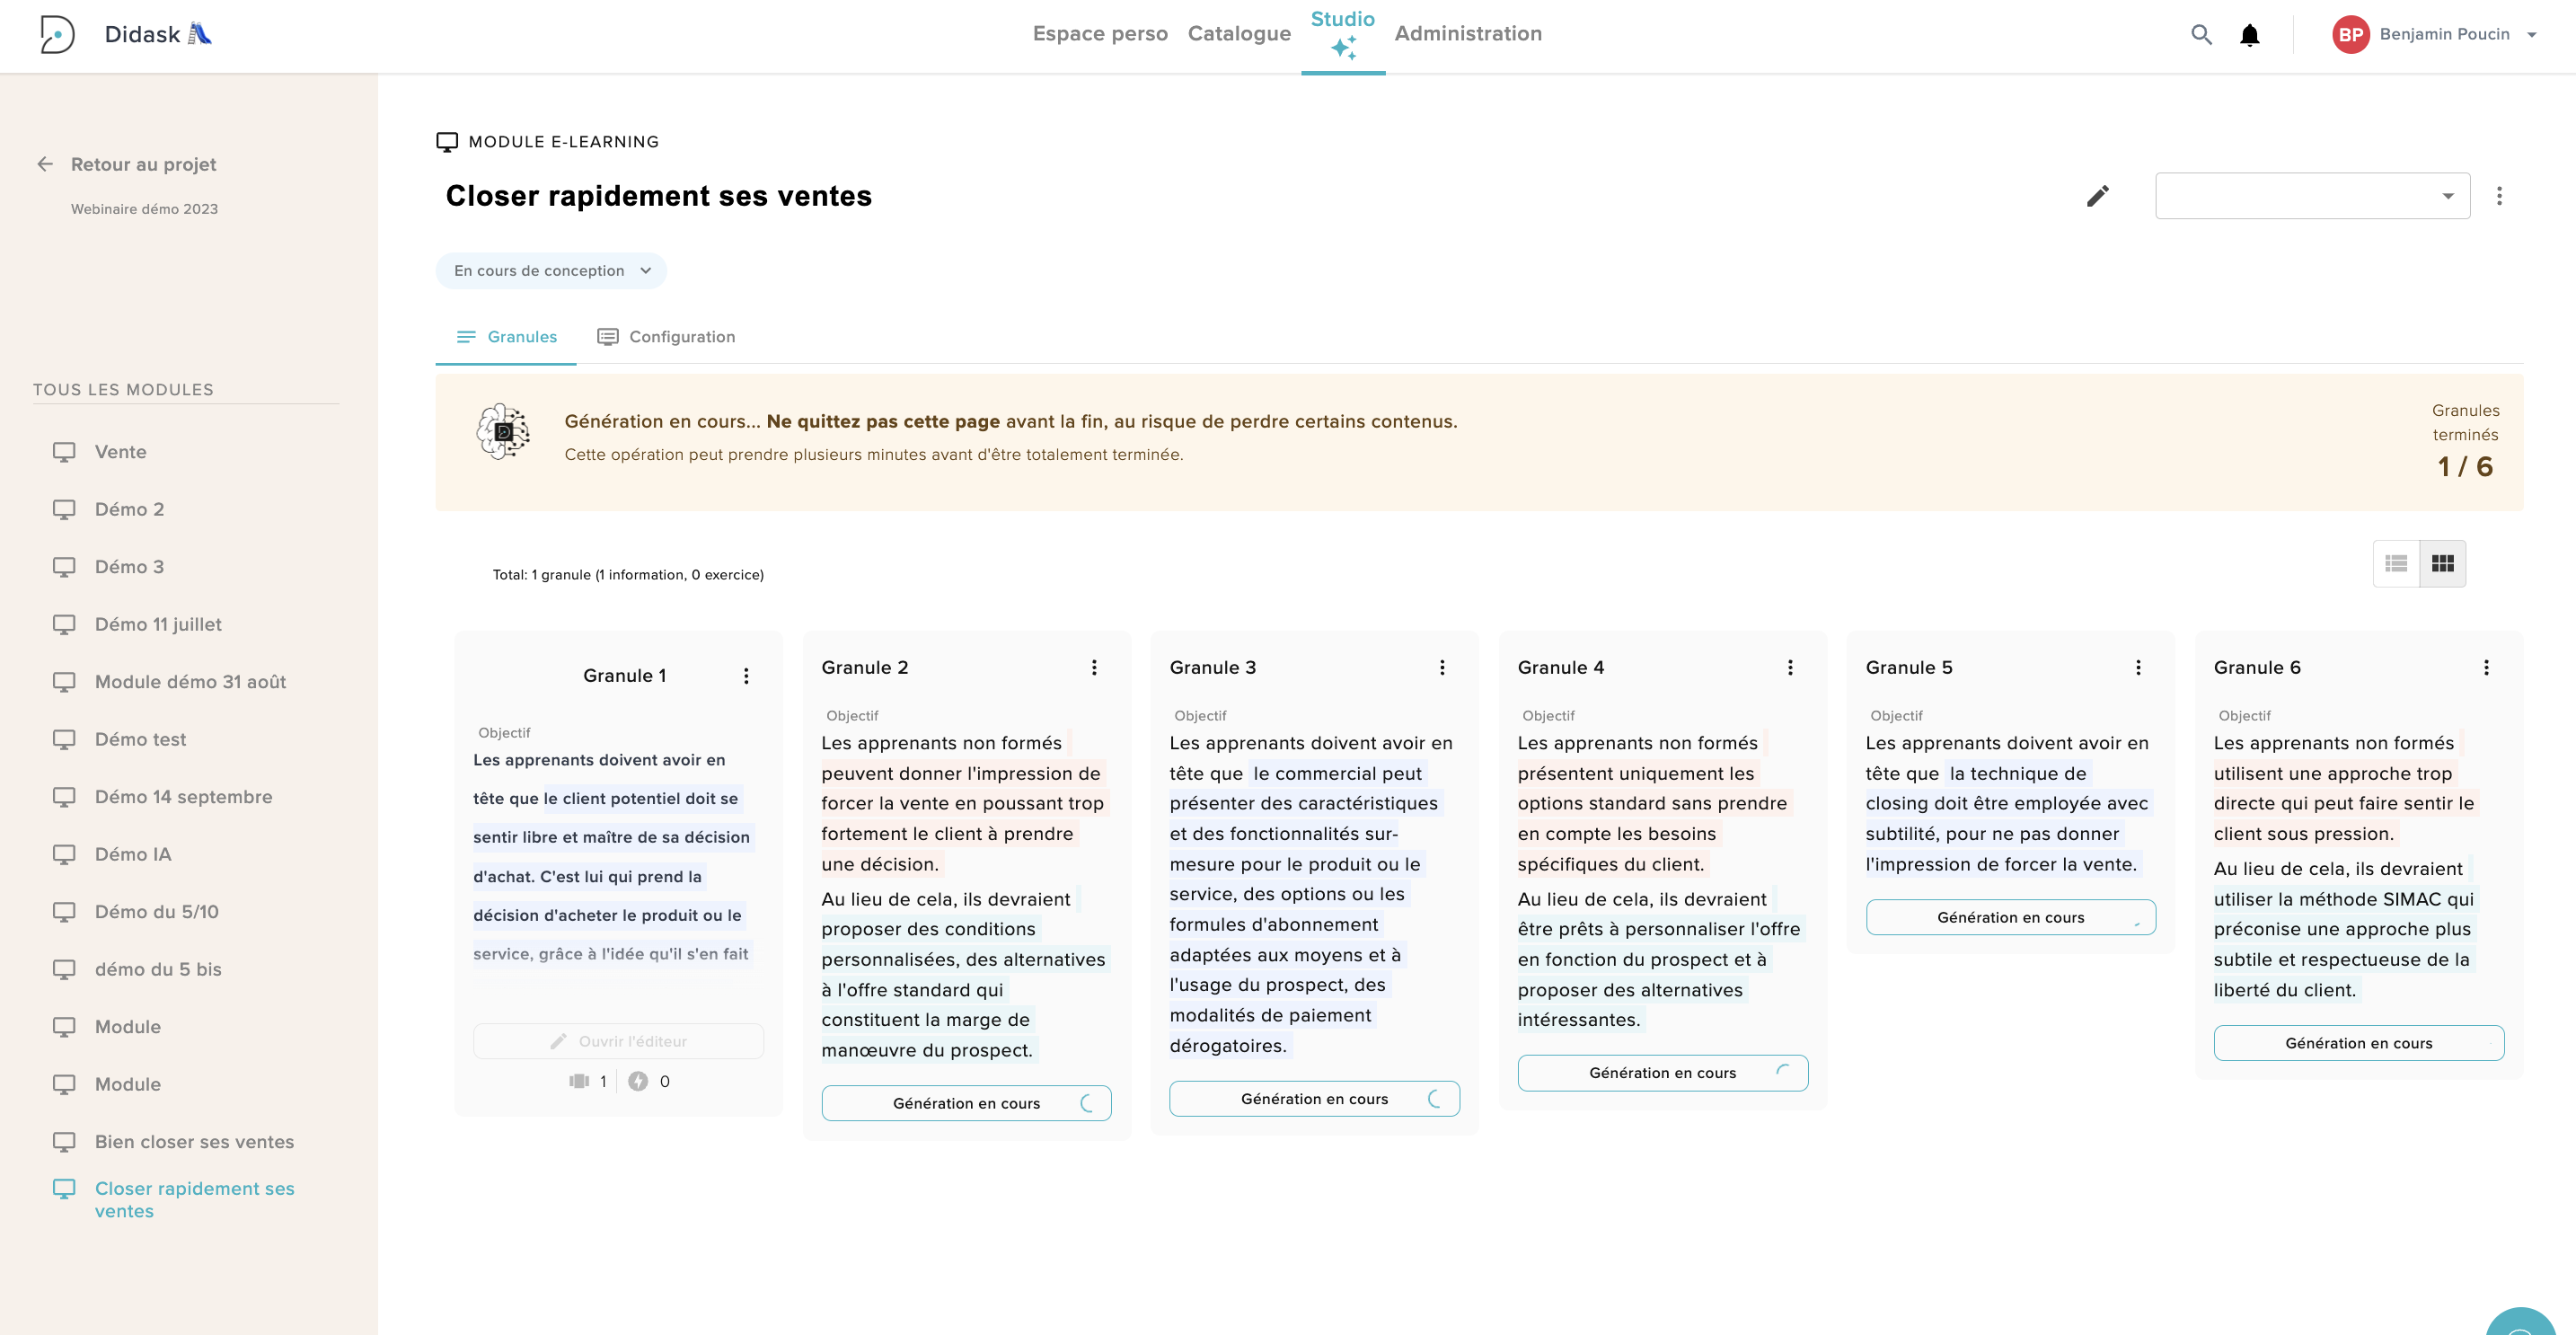Expand the En cours de conception status dropdown

tap(551, 271)
